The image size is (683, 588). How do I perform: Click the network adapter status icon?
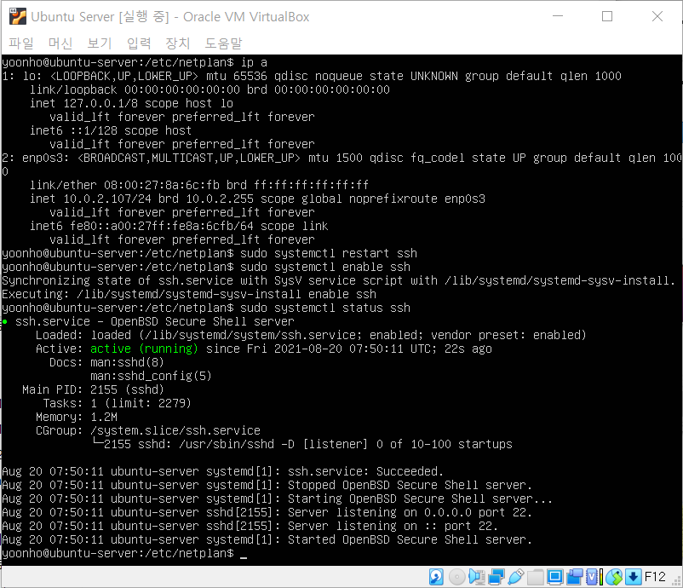coord(496,577)
